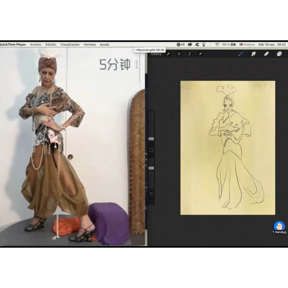Click the date and time Sáb 19 sep.
The height and width of the screenshot is (288, 288).
272,45
